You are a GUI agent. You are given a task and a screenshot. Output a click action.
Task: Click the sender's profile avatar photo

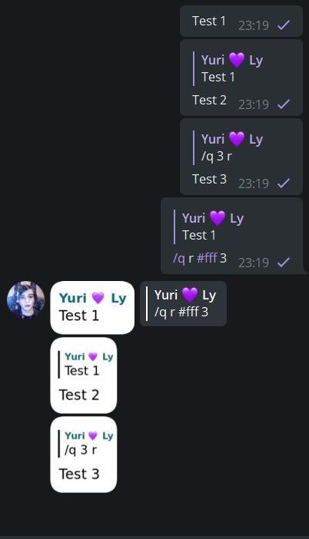coord(26,299)
